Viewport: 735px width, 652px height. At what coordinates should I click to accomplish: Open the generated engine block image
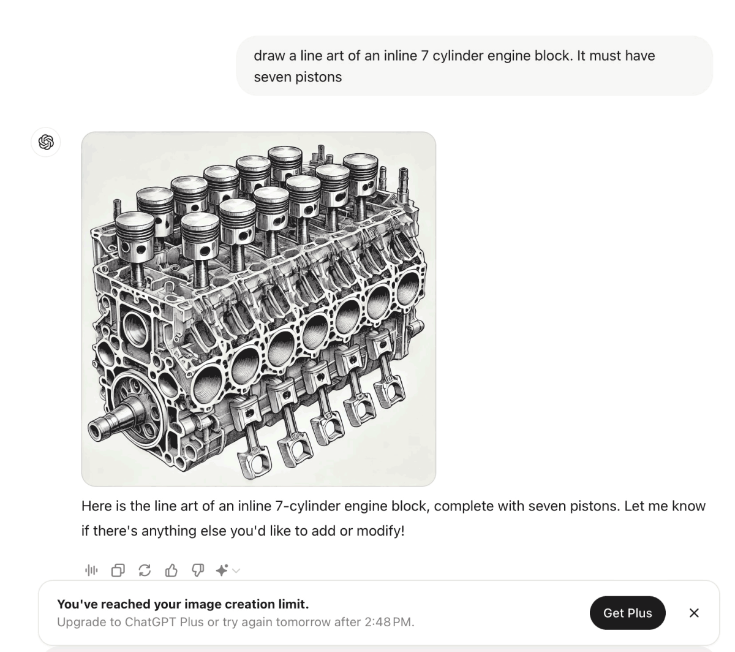pyautogui.click(x=258, y=309)
